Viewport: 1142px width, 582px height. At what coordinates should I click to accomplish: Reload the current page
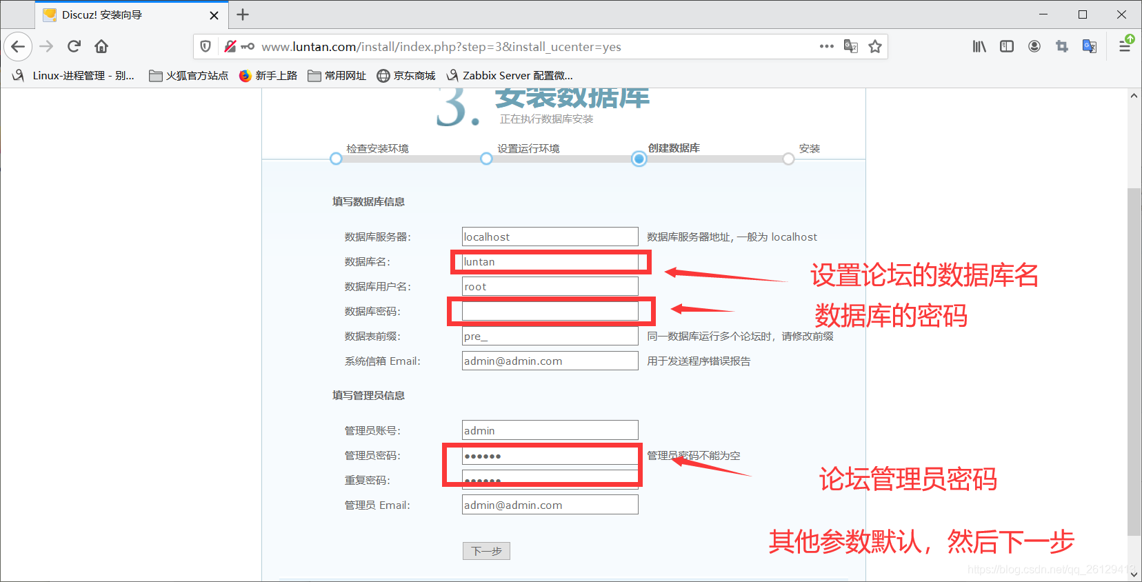74,47
